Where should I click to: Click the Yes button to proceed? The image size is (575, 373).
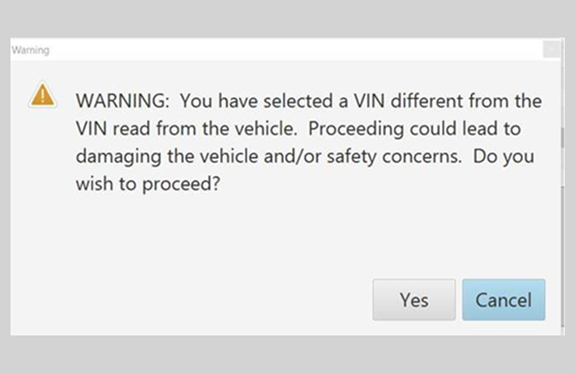pos(413,300)
